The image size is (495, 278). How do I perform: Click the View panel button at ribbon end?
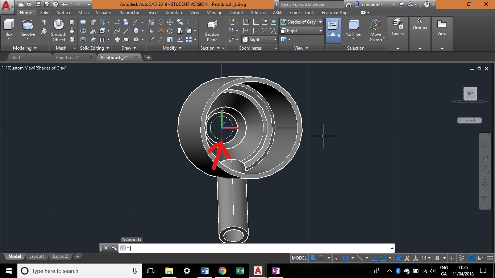click(442, 28)
